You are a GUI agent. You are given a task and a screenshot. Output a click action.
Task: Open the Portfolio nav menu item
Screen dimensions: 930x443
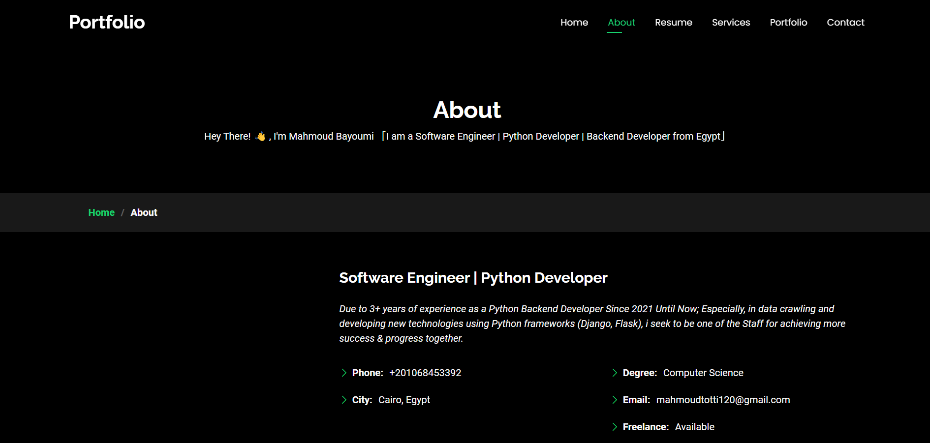[x=788, y=23]
